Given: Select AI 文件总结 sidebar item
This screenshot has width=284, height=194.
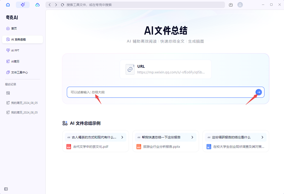Looking at the screenshot, I should pos(22,40).
